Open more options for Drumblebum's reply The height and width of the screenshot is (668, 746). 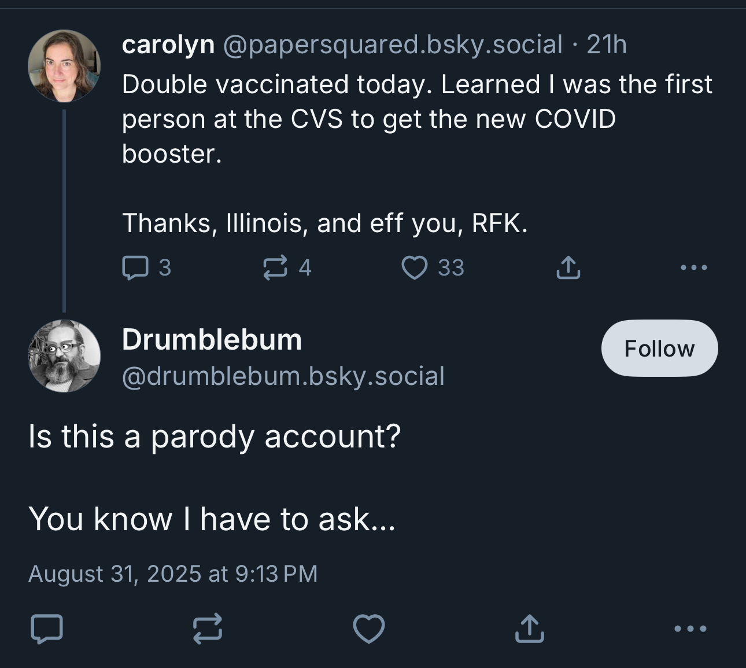pos(690,629)
